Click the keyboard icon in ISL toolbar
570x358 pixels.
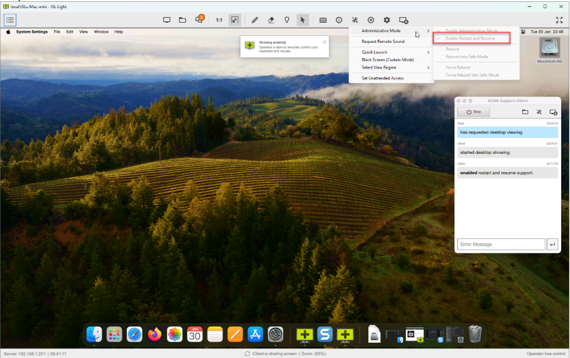click(323, 20)
